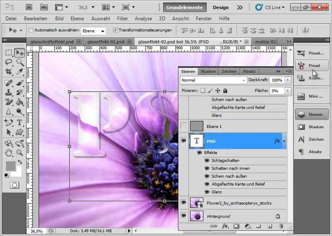Enable Automatisch auswählen checkbox
Image resolution: width=332 pixels, height=236 pixels.
[x=31, y=30]
